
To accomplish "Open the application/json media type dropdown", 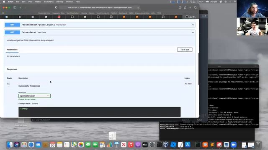I will [34, 96].
